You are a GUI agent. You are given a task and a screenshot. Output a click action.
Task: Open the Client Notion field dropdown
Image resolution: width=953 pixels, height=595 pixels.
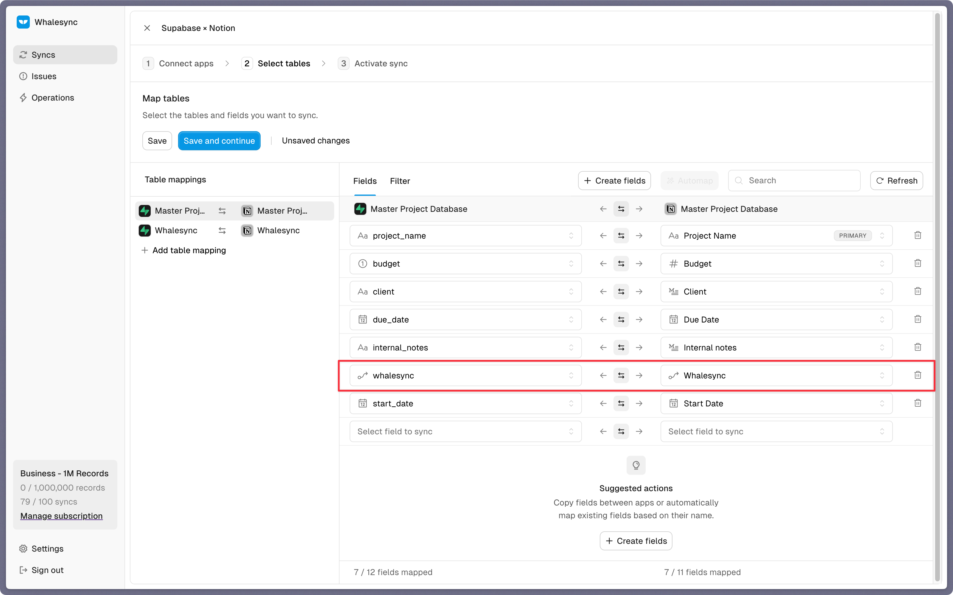[x=776, y=292]
